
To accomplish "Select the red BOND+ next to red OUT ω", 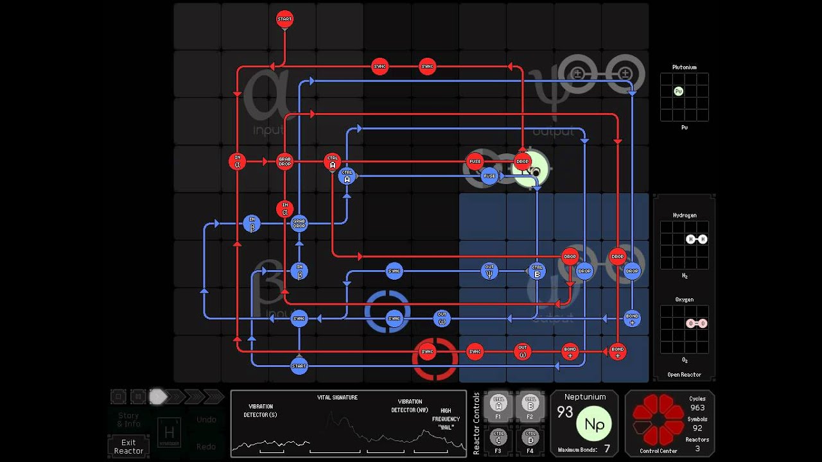I will click(570, 352).
